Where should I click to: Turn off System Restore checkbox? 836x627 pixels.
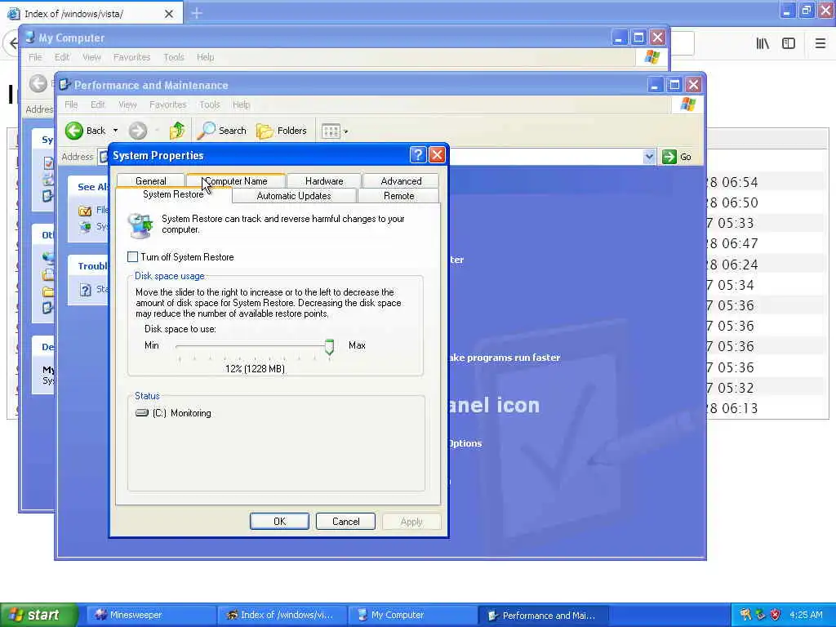pyautogui.click(x=133, y=257)
